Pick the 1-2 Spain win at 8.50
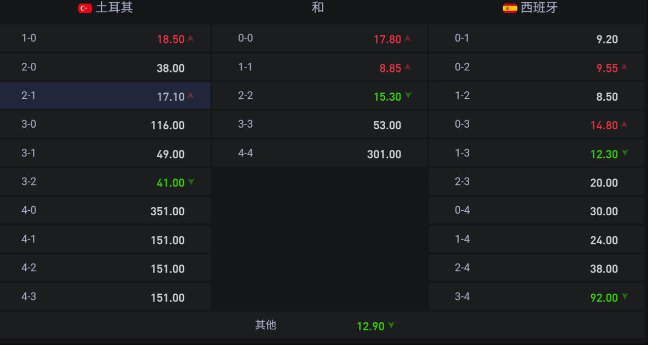This screenshot has height=345, width=648. [536, 96]
